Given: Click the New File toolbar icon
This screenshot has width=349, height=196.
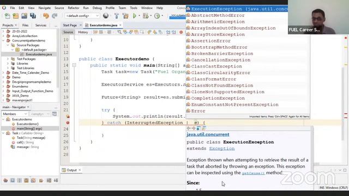Looking at the screenshot, I should 7,16.
